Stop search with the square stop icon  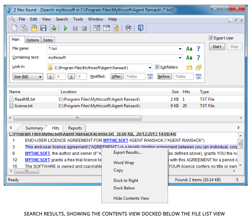[85, 28]
